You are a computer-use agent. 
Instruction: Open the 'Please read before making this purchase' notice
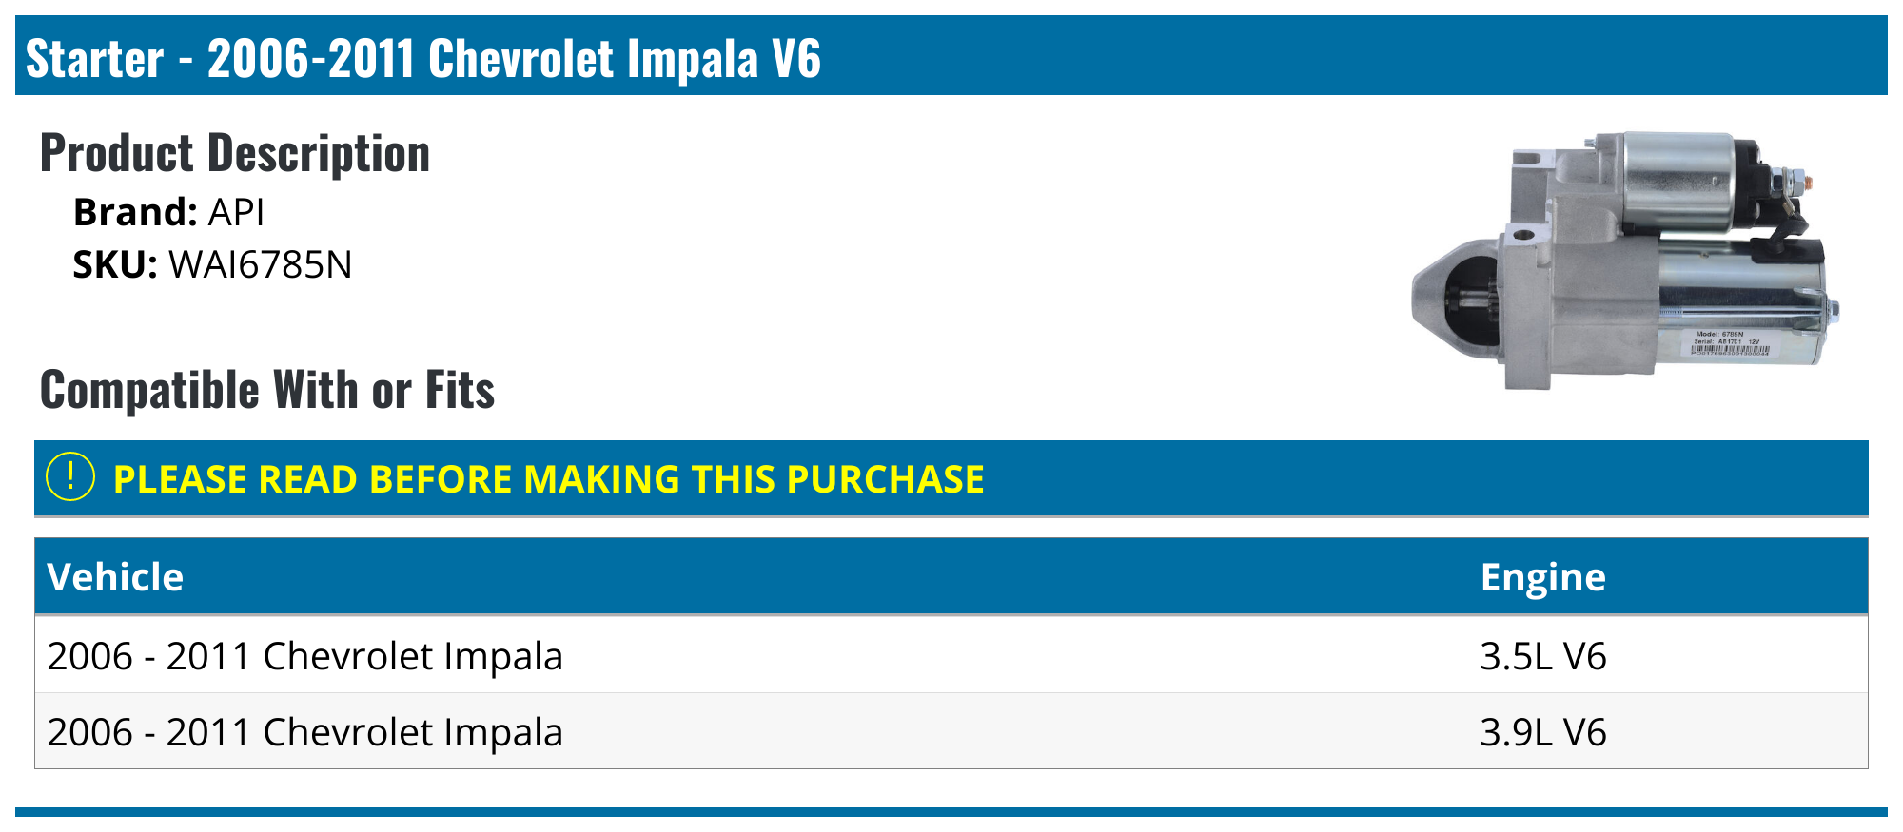pos(548,479)
